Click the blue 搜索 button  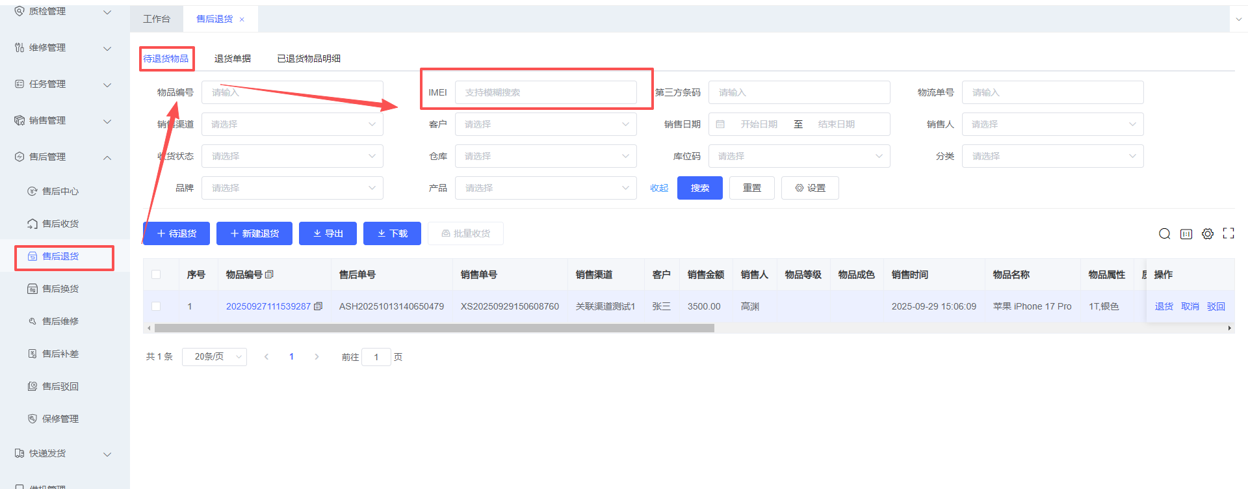(x=699, y=188)
